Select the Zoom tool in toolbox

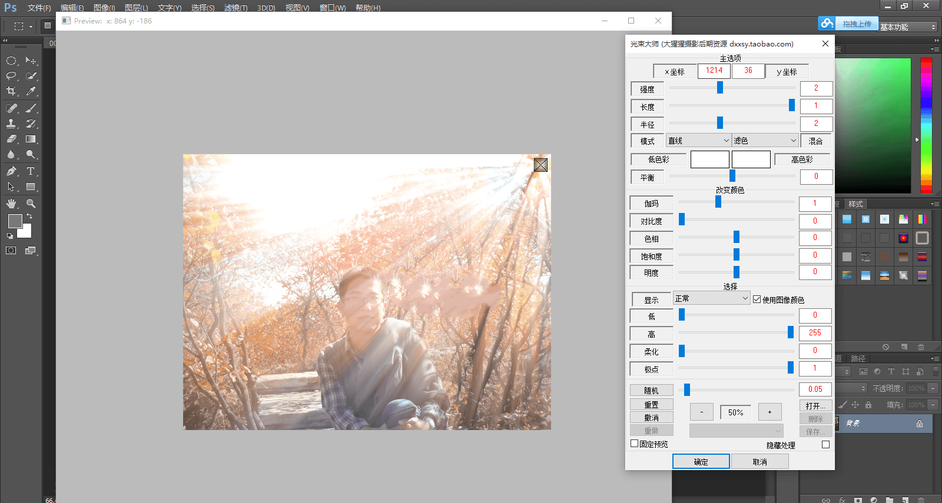tap(31, 204)
